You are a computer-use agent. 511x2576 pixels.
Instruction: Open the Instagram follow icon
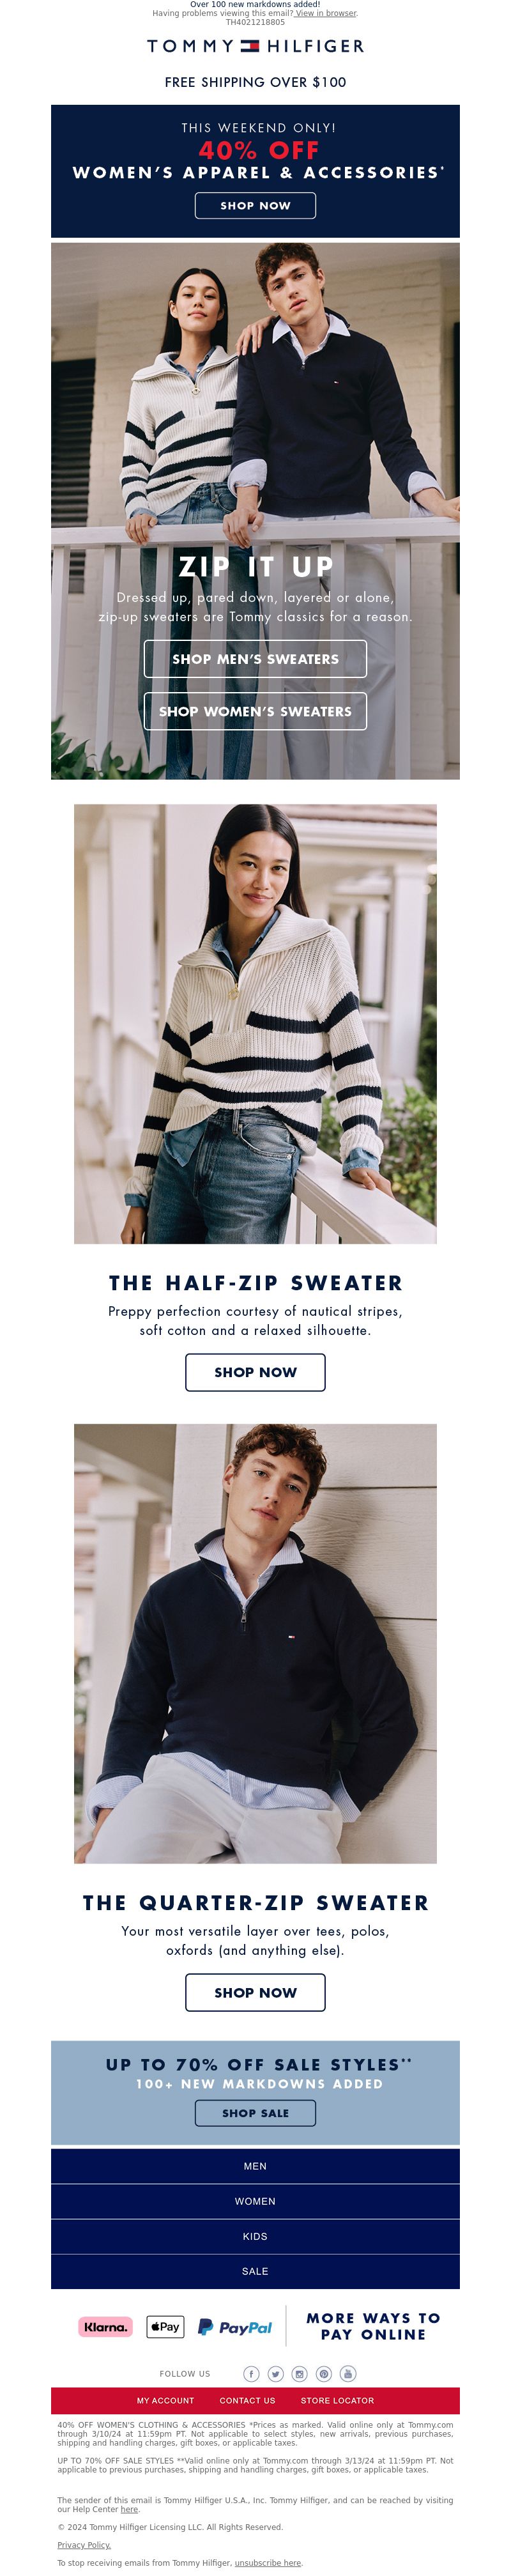(299, 2373)
